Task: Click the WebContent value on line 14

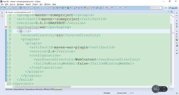Action: [86, 60]
